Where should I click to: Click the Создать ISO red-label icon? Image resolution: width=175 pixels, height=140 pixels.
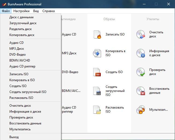[97, 72]
